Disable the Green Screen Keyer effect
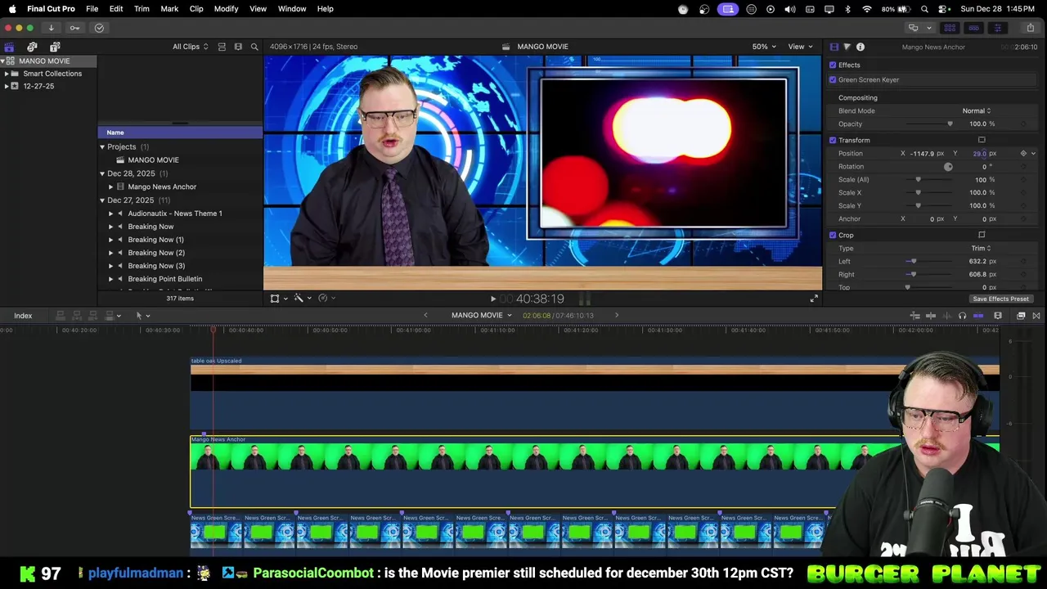 point(833,79)
